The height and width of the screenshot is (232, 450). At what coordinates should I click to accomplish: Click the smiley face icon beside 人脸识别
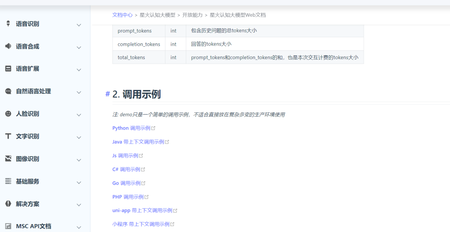click(8, 114)
